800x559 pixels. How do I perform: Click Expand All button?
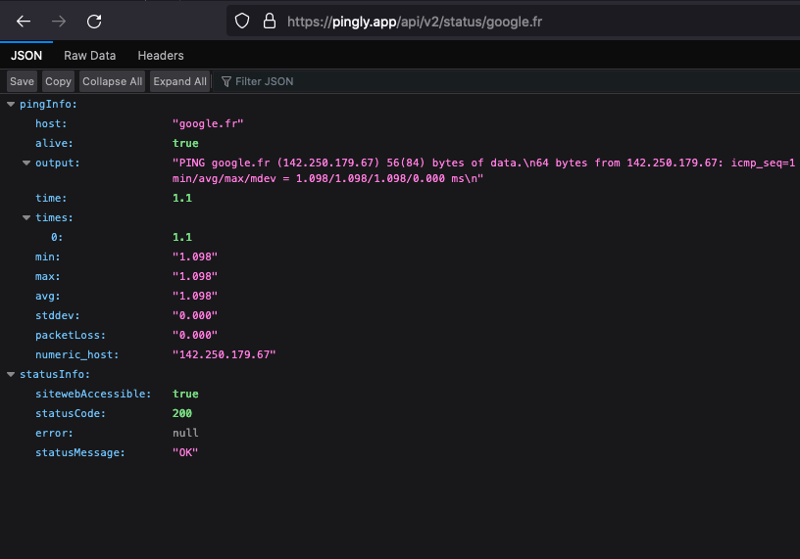point(179,81)
